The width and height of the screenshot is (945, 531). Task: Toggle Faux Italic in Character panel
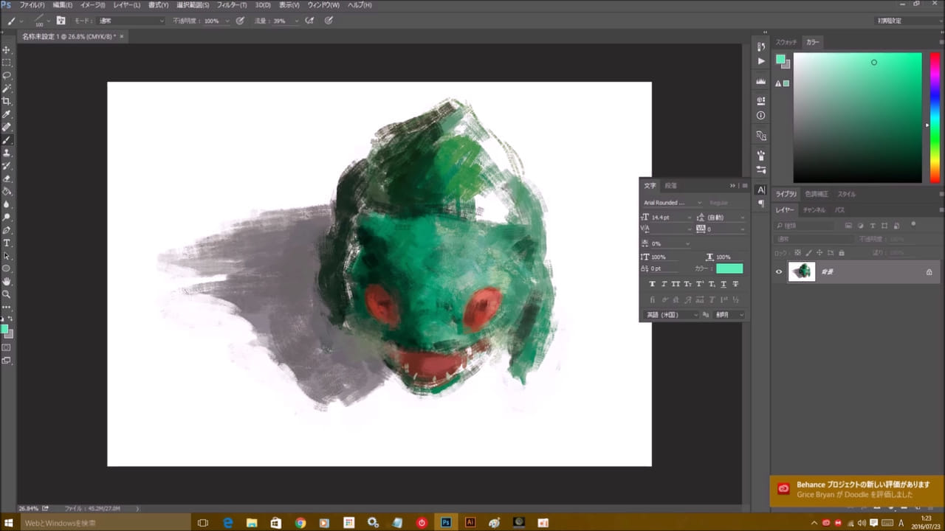coord(664,284)
